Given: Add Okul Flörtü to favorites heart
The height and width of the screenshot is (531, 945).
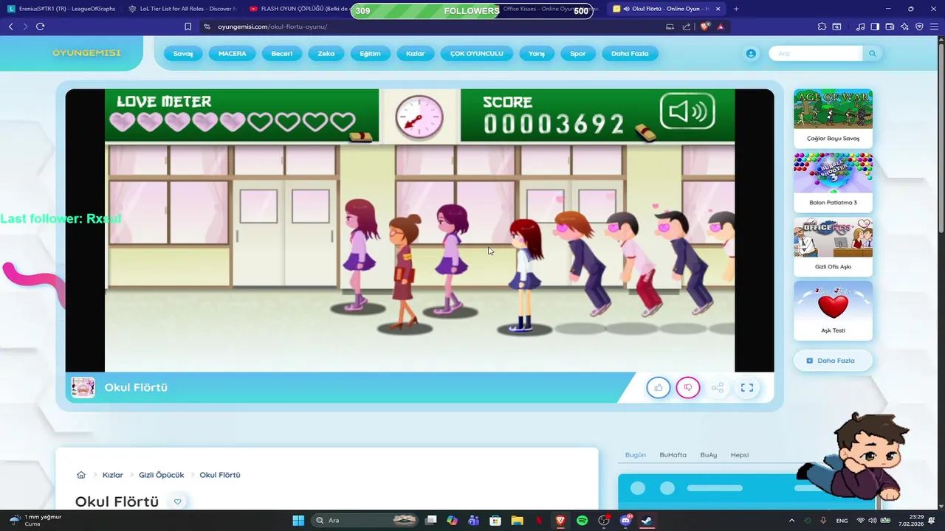Looking at the screenshot, I should pos(177,502).
